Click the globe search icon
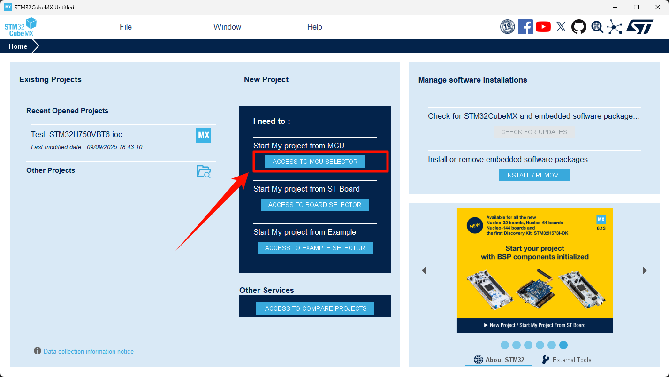Viewport: 669px width, 377px height. (597, 27)
